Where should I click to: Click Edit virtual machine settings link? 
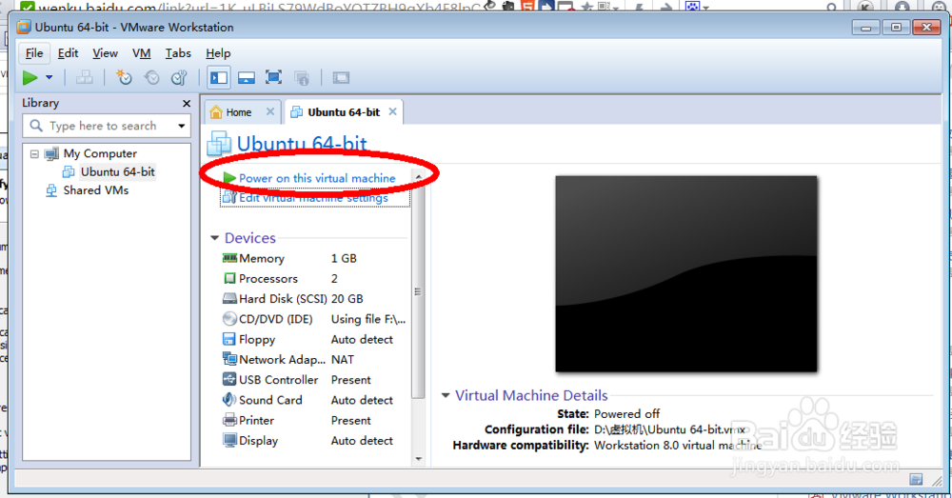pos(313,198)
